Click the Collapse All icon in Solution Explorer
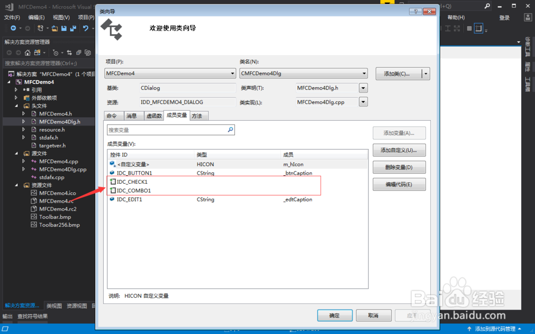The height and width of the screenshot is (334, 535). (x=79, y=52)
